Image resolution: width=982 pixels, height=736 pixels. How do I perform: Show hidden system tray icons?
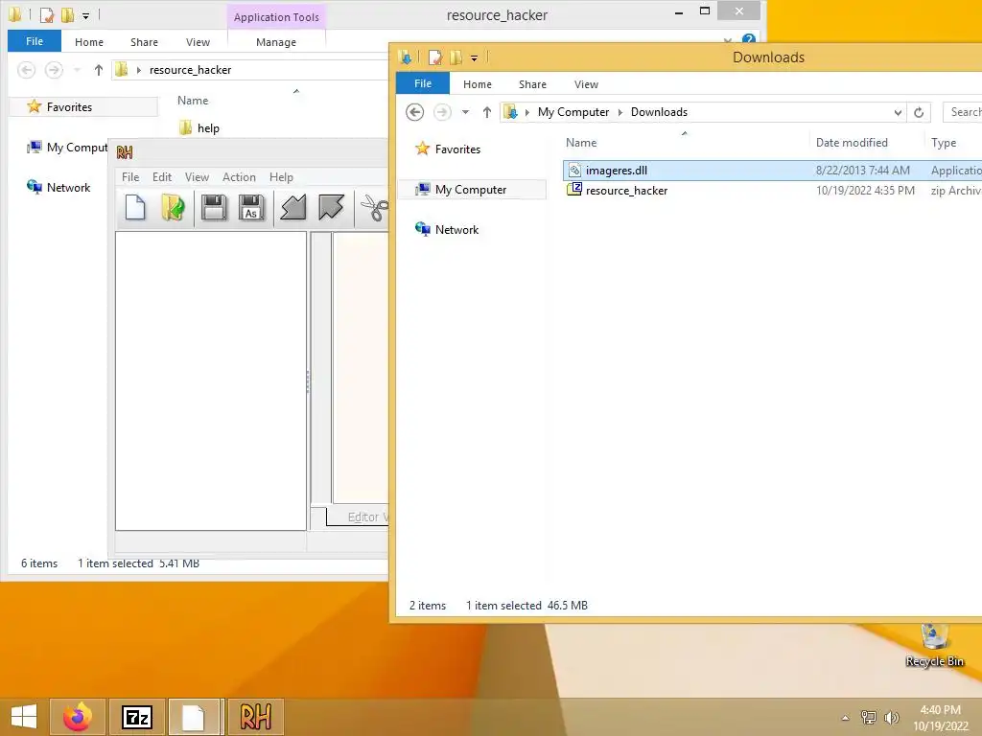coord(845,718)
